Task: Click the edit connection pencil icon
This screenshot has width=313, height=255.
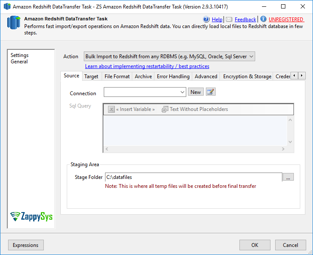Action: tap(211, 92)
